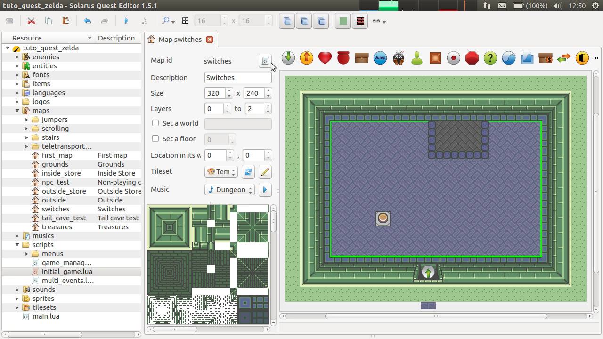
Task: Expand the tilesets folder
Action: [17, 307]
